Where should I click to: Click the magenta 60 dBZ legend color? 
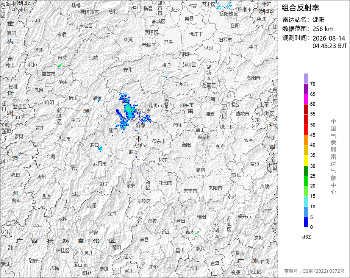click(306, 99)
